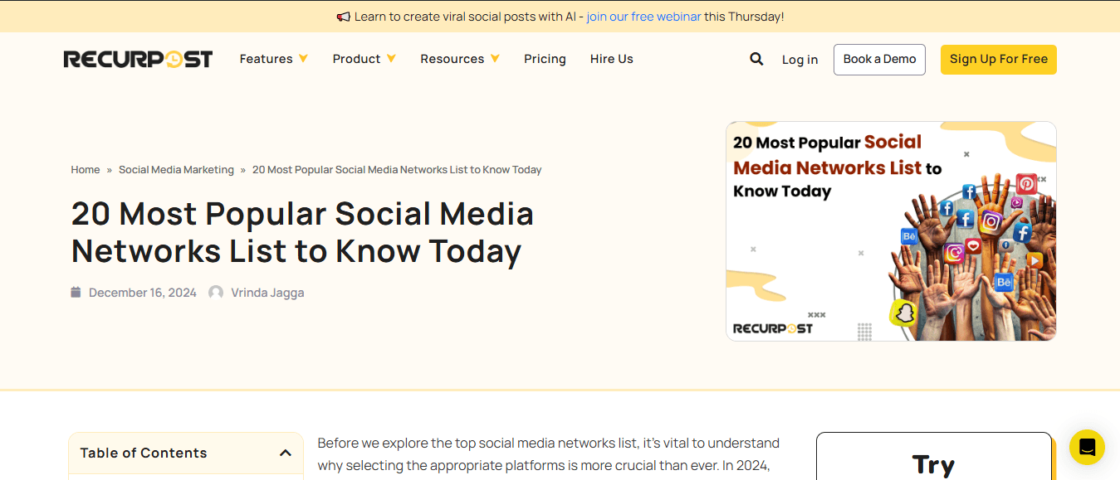Image resolution: width=1120 pixels, height=480 pixels.
Task: Click the calendar icon beside post date
Action: 76,292
